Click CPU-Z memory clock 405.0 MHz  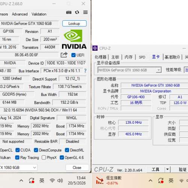pos(133,134)
